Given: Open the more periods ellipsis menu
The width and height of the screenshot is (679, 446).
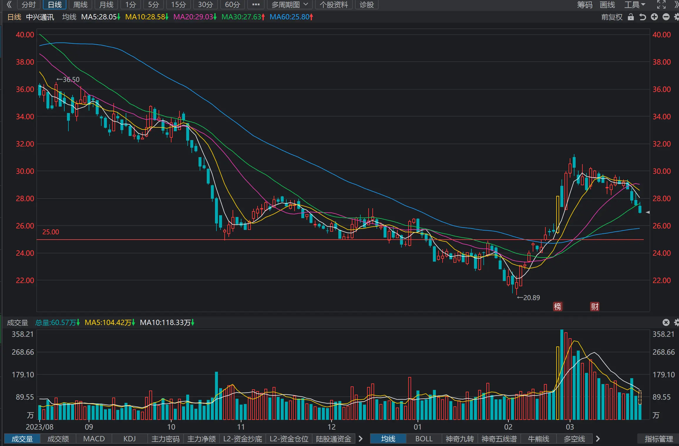Looking at the screenshot, I should 256,5.
